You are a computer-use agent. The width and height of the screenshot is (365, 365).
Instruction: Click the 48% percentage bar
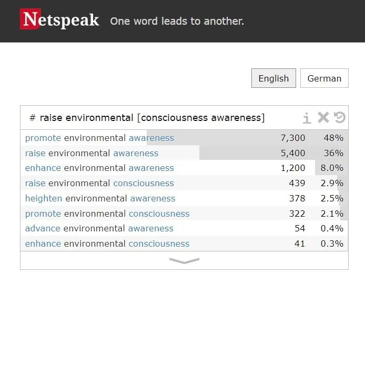[x=333, y=138]
